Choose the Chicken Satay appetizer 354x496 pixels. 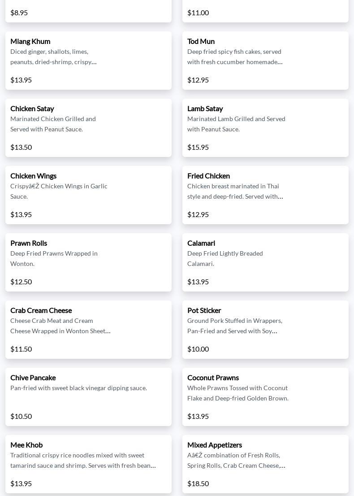tap(89, 128)
